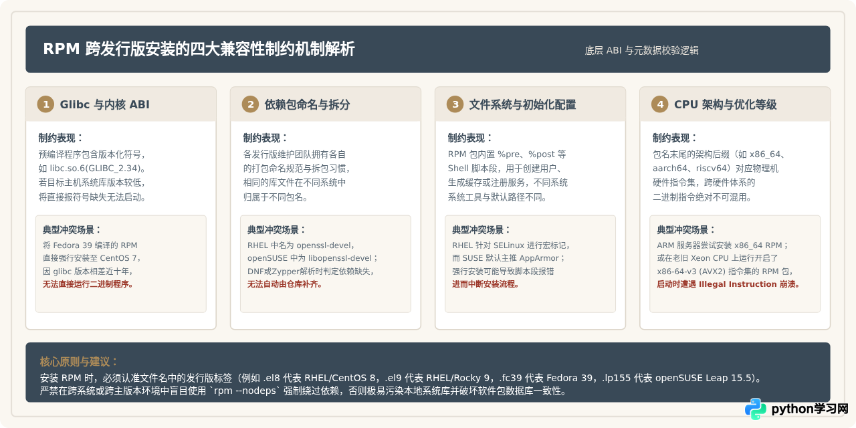Viewport: 856px width, 428px height.
Task: Click '制约表现：' in the 文件系统与初始化配置 card
Action: click(471, 138)
